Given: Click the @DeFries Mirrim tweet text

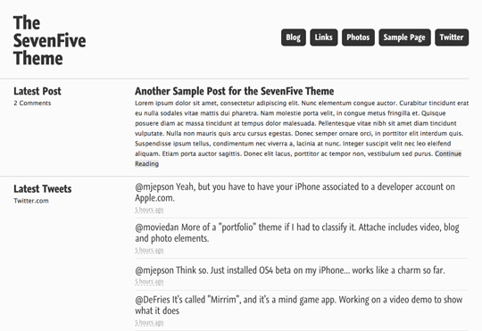Looking at the screenshot, I should [298, 305].
